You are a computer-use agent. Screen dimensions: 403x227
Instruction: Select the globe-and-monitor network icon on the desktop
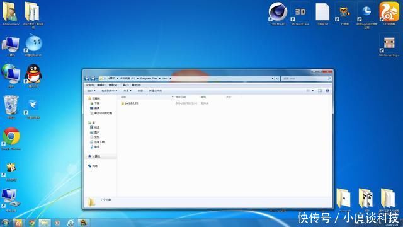coord(11,76)
